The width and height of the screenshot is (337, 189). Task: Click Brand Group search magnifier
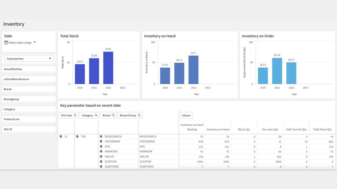coord(139,115)
